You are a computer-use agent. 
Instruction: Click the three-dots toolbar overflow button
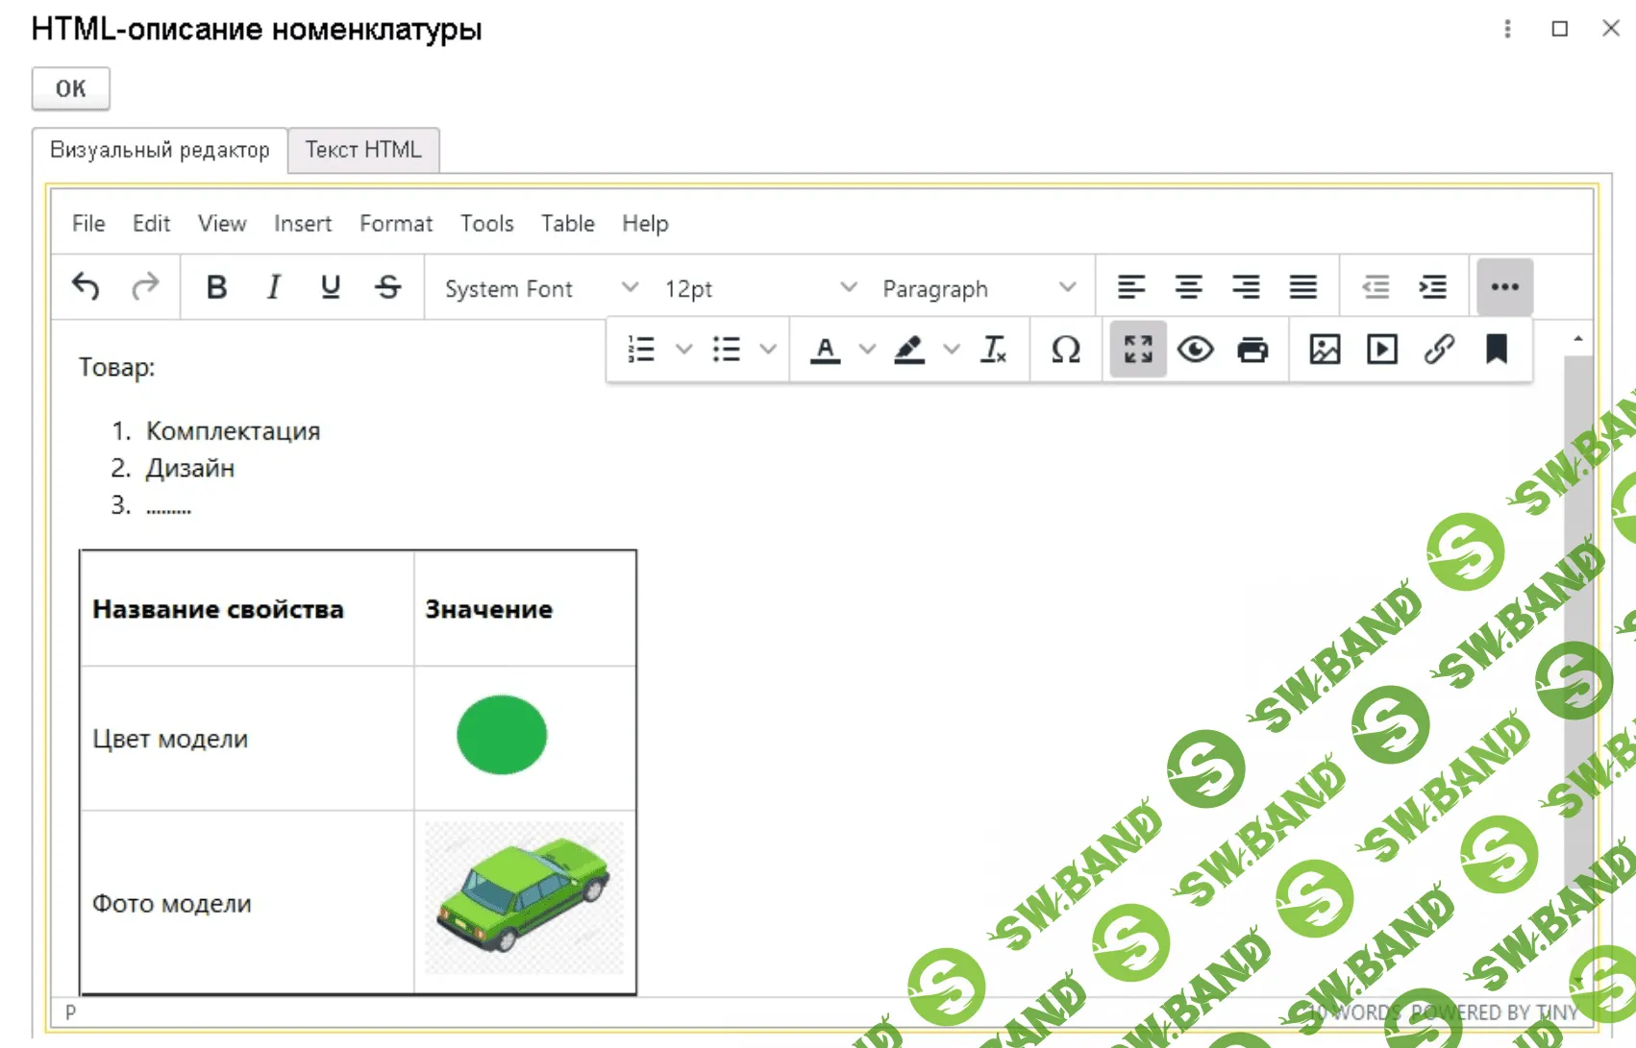[x=1504, y=287]
